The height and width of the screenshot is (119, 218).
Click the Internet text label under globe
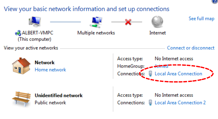click(158, 33)
